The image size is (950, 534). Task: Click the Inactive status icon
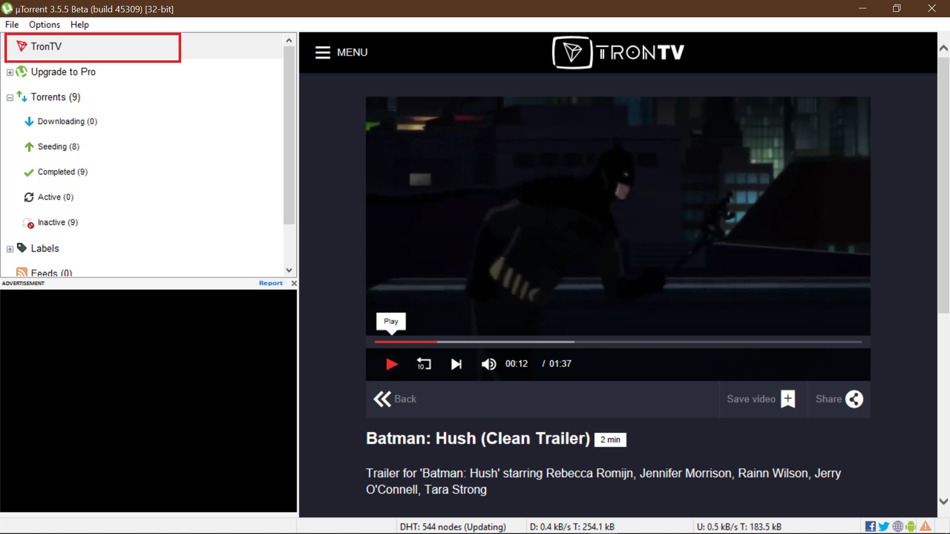point(29,222)
